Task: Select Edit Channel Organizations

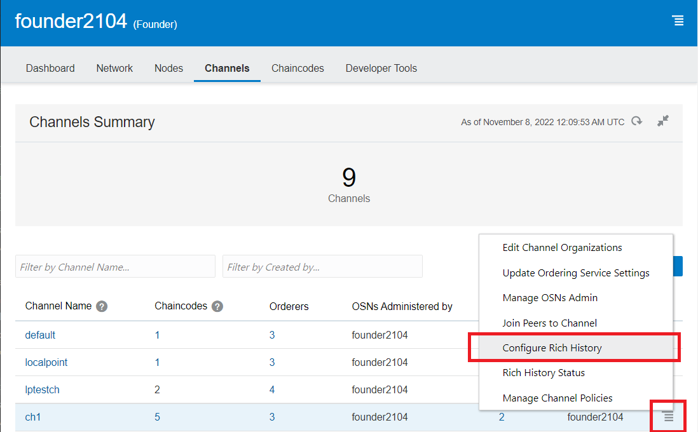Action: pos(562,247)
